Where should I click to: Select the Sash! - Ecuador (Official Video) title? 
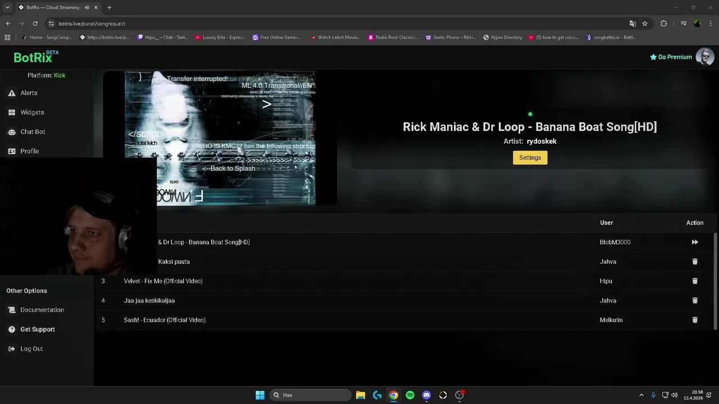point(165,320)
